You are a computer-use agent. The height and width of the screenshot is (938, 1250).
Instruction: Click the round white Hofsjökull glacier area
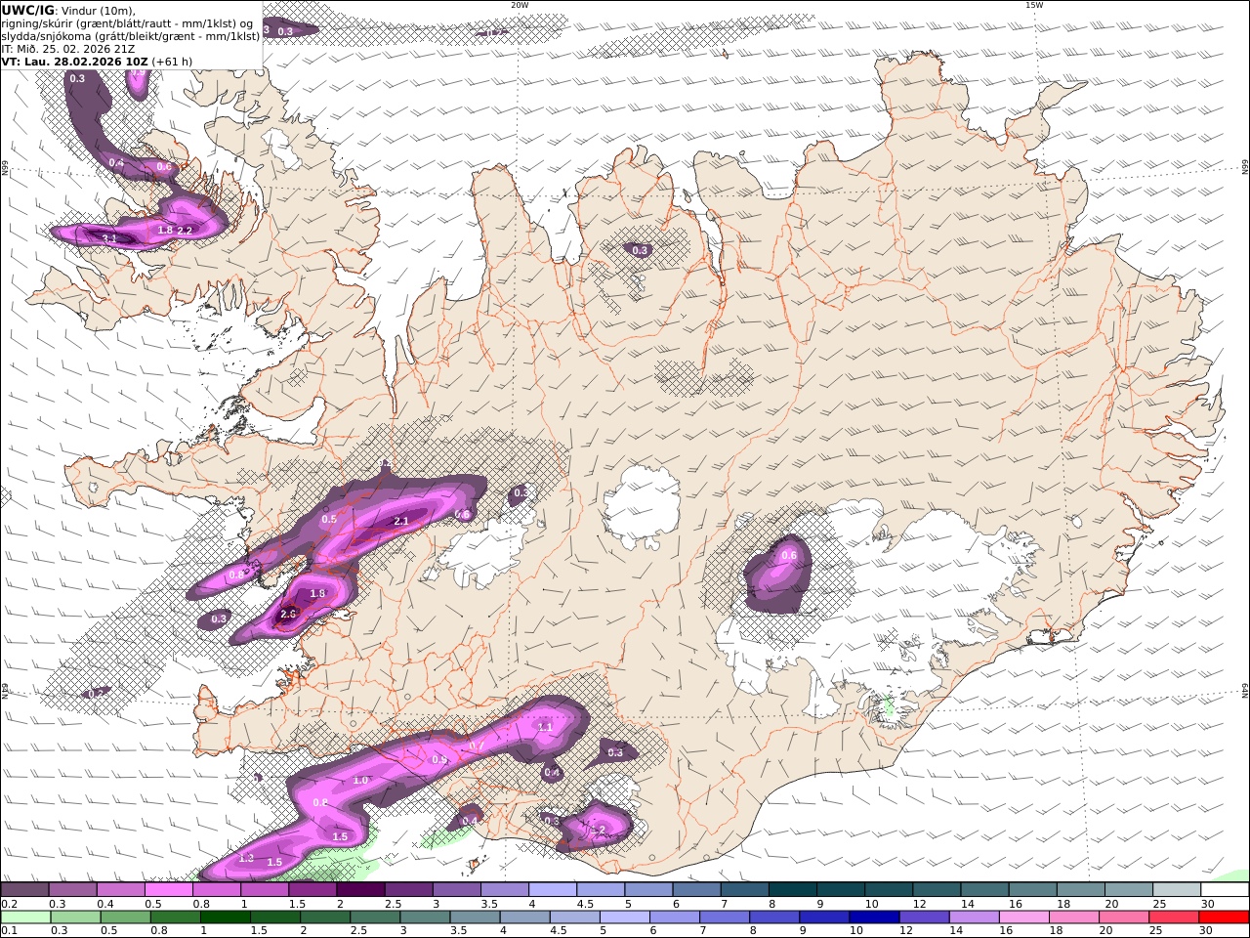643,506
